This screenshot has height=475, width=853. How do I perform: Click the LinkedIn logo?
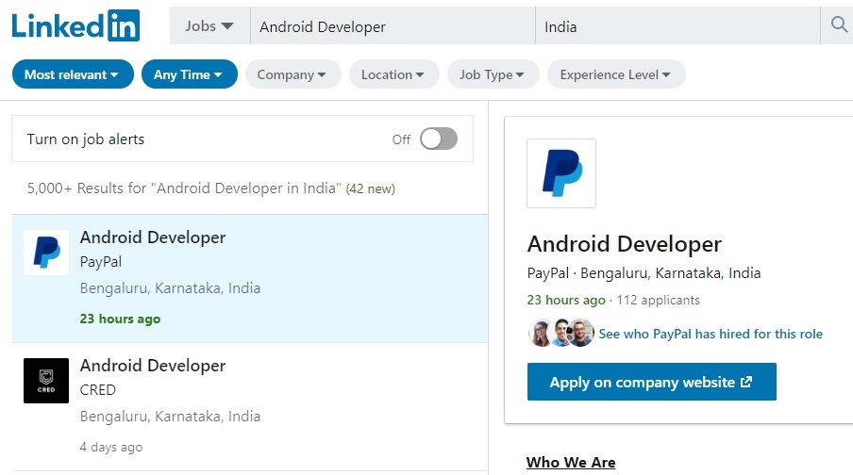coord(75,25)
